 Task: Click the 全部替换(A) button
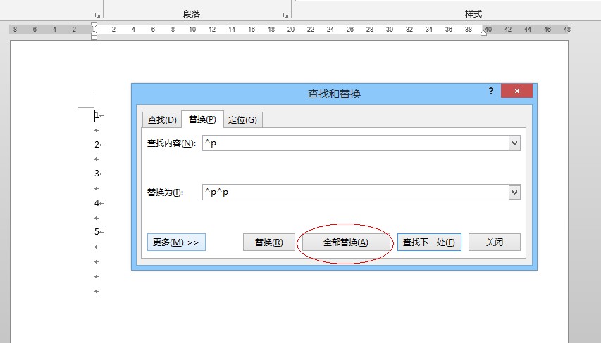coord(345,242)
